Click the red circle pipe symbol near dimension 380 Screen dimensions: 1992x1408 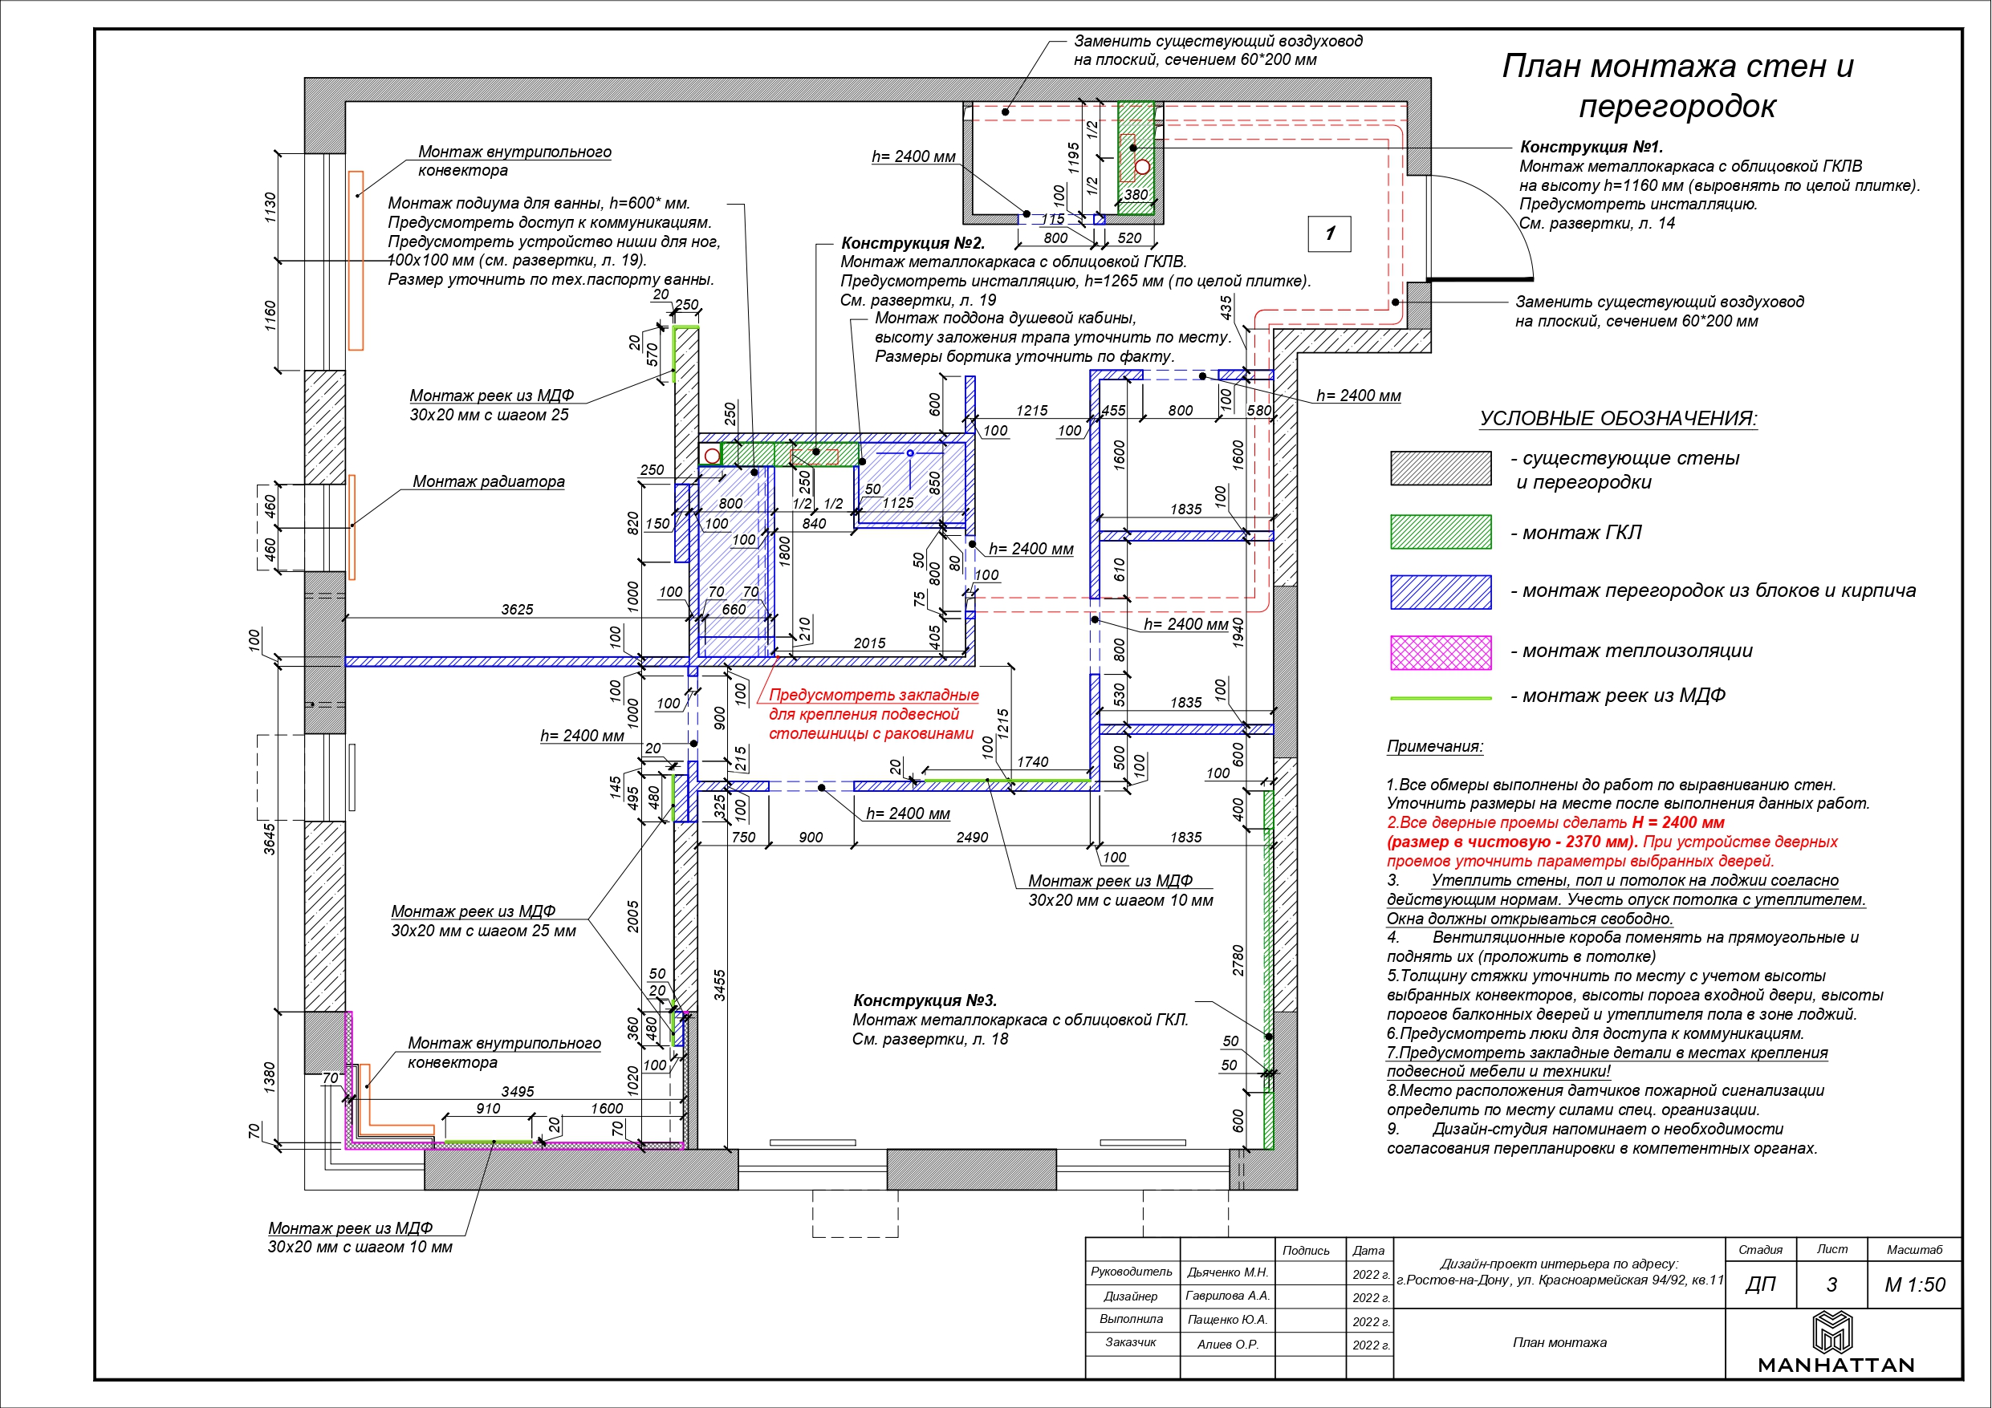[x=1143, y=167]
